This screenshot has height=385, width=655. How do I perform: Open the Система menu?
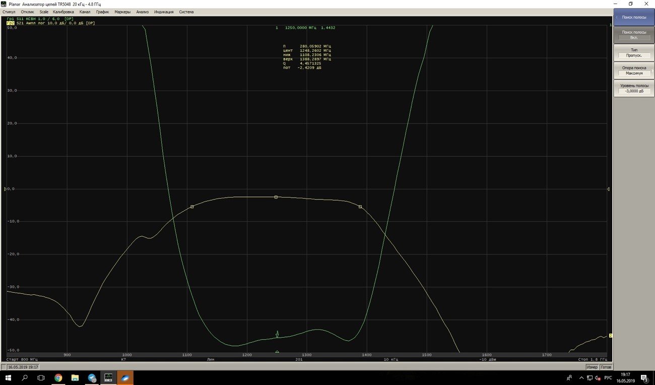coord(186,12)
